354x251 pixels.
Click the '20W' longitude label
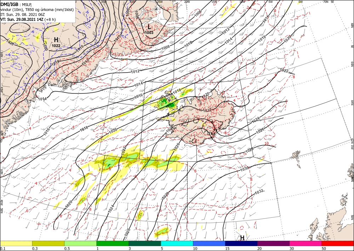(187, 2)
